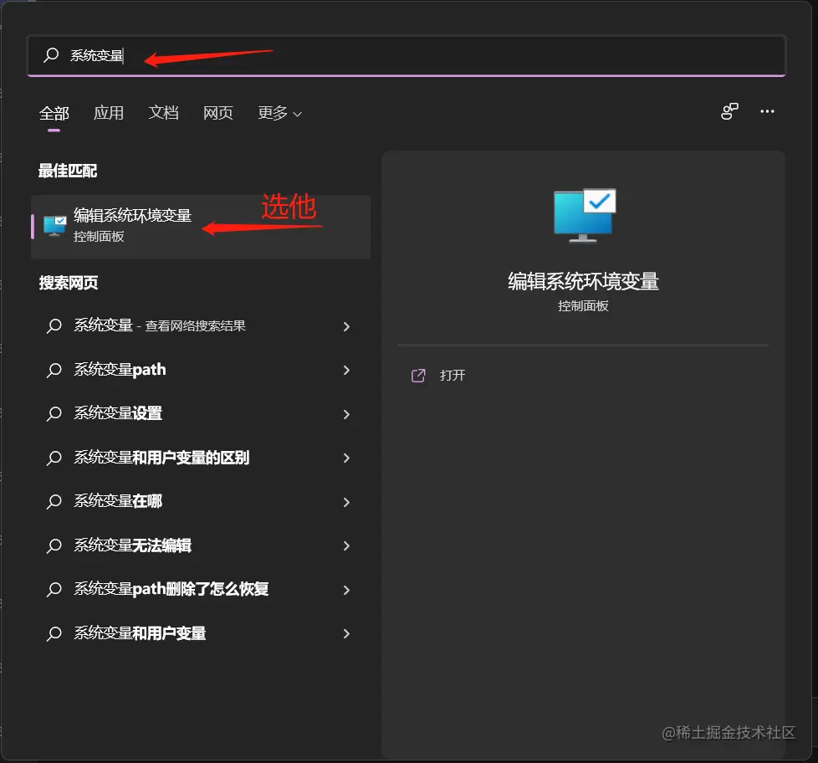Click search icon beside 系统变量和用户变量的区别
This screenshot has height=763, width=818.
click(54, 458)
